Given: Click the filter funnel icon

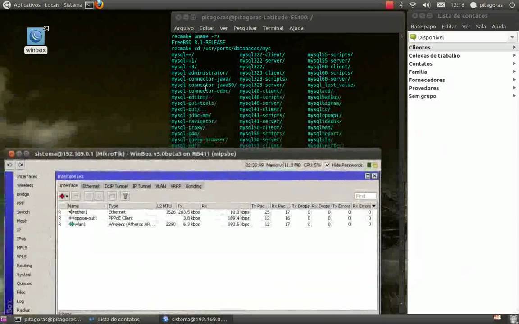Looking at the screenshot, I should [x=125, y=196].
